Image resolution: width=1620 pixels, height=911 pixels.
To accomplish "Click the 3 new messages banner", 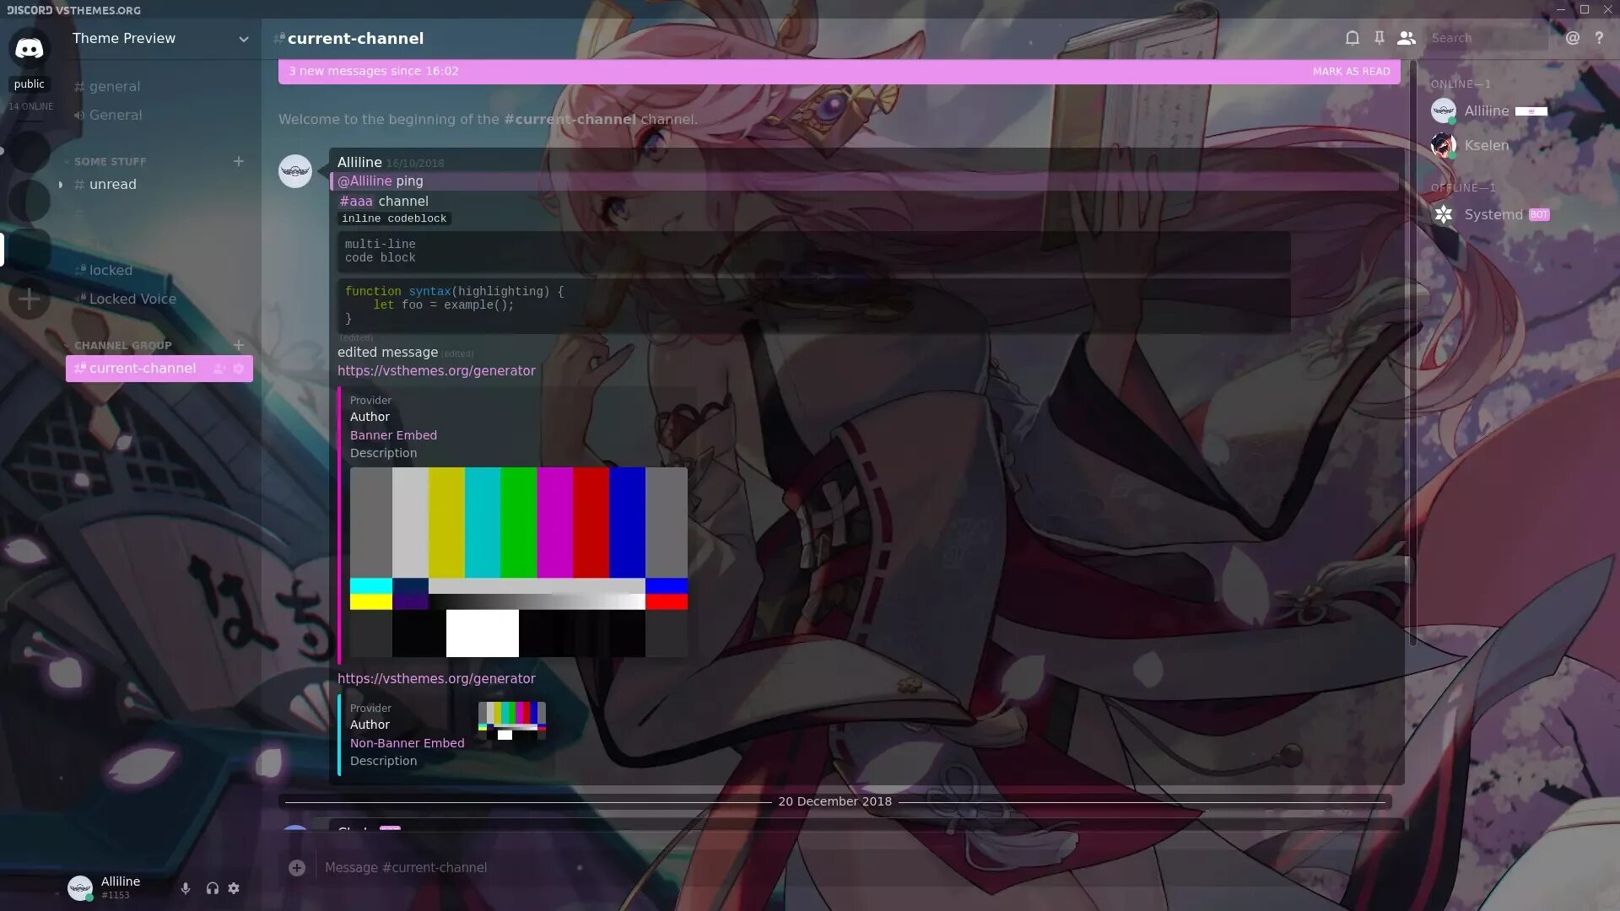I will (839, 72).
